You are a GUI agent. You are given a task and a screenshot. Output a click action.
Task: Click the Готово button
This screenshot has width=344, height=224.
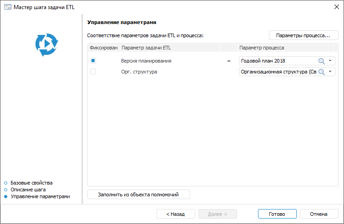(277, 214)
